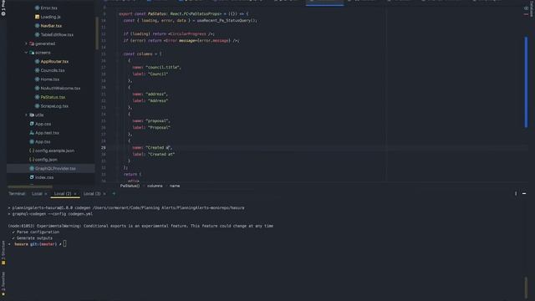Click the App.test.tsx test file icon
The width and height of the screenshot is (535, 301).
(x=32, y=133)
